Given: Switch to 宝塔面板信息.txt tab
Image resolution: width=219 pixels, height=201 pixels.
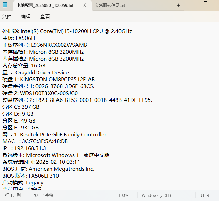Looking at the screenshot, I should coord(110,6).
